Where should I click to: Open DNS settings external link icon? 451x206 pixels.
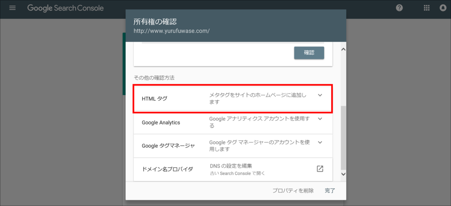(x=320, y=169)
